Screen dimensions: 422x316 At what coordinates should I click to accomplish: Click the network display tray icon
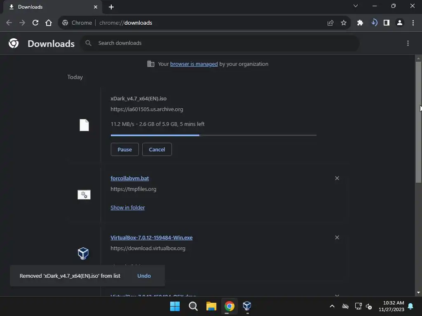coord(358,306)
